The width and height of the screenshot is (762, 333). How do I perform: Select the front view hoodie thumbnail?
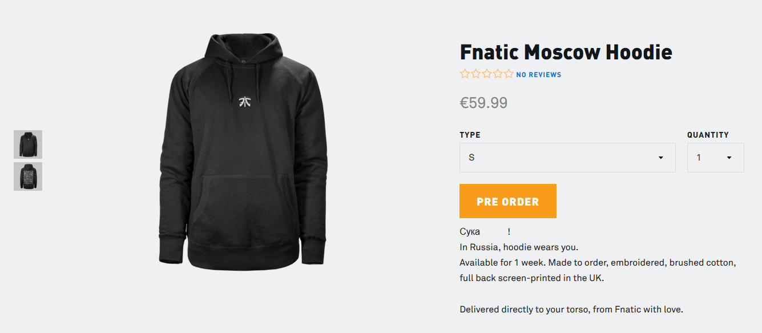28,145
